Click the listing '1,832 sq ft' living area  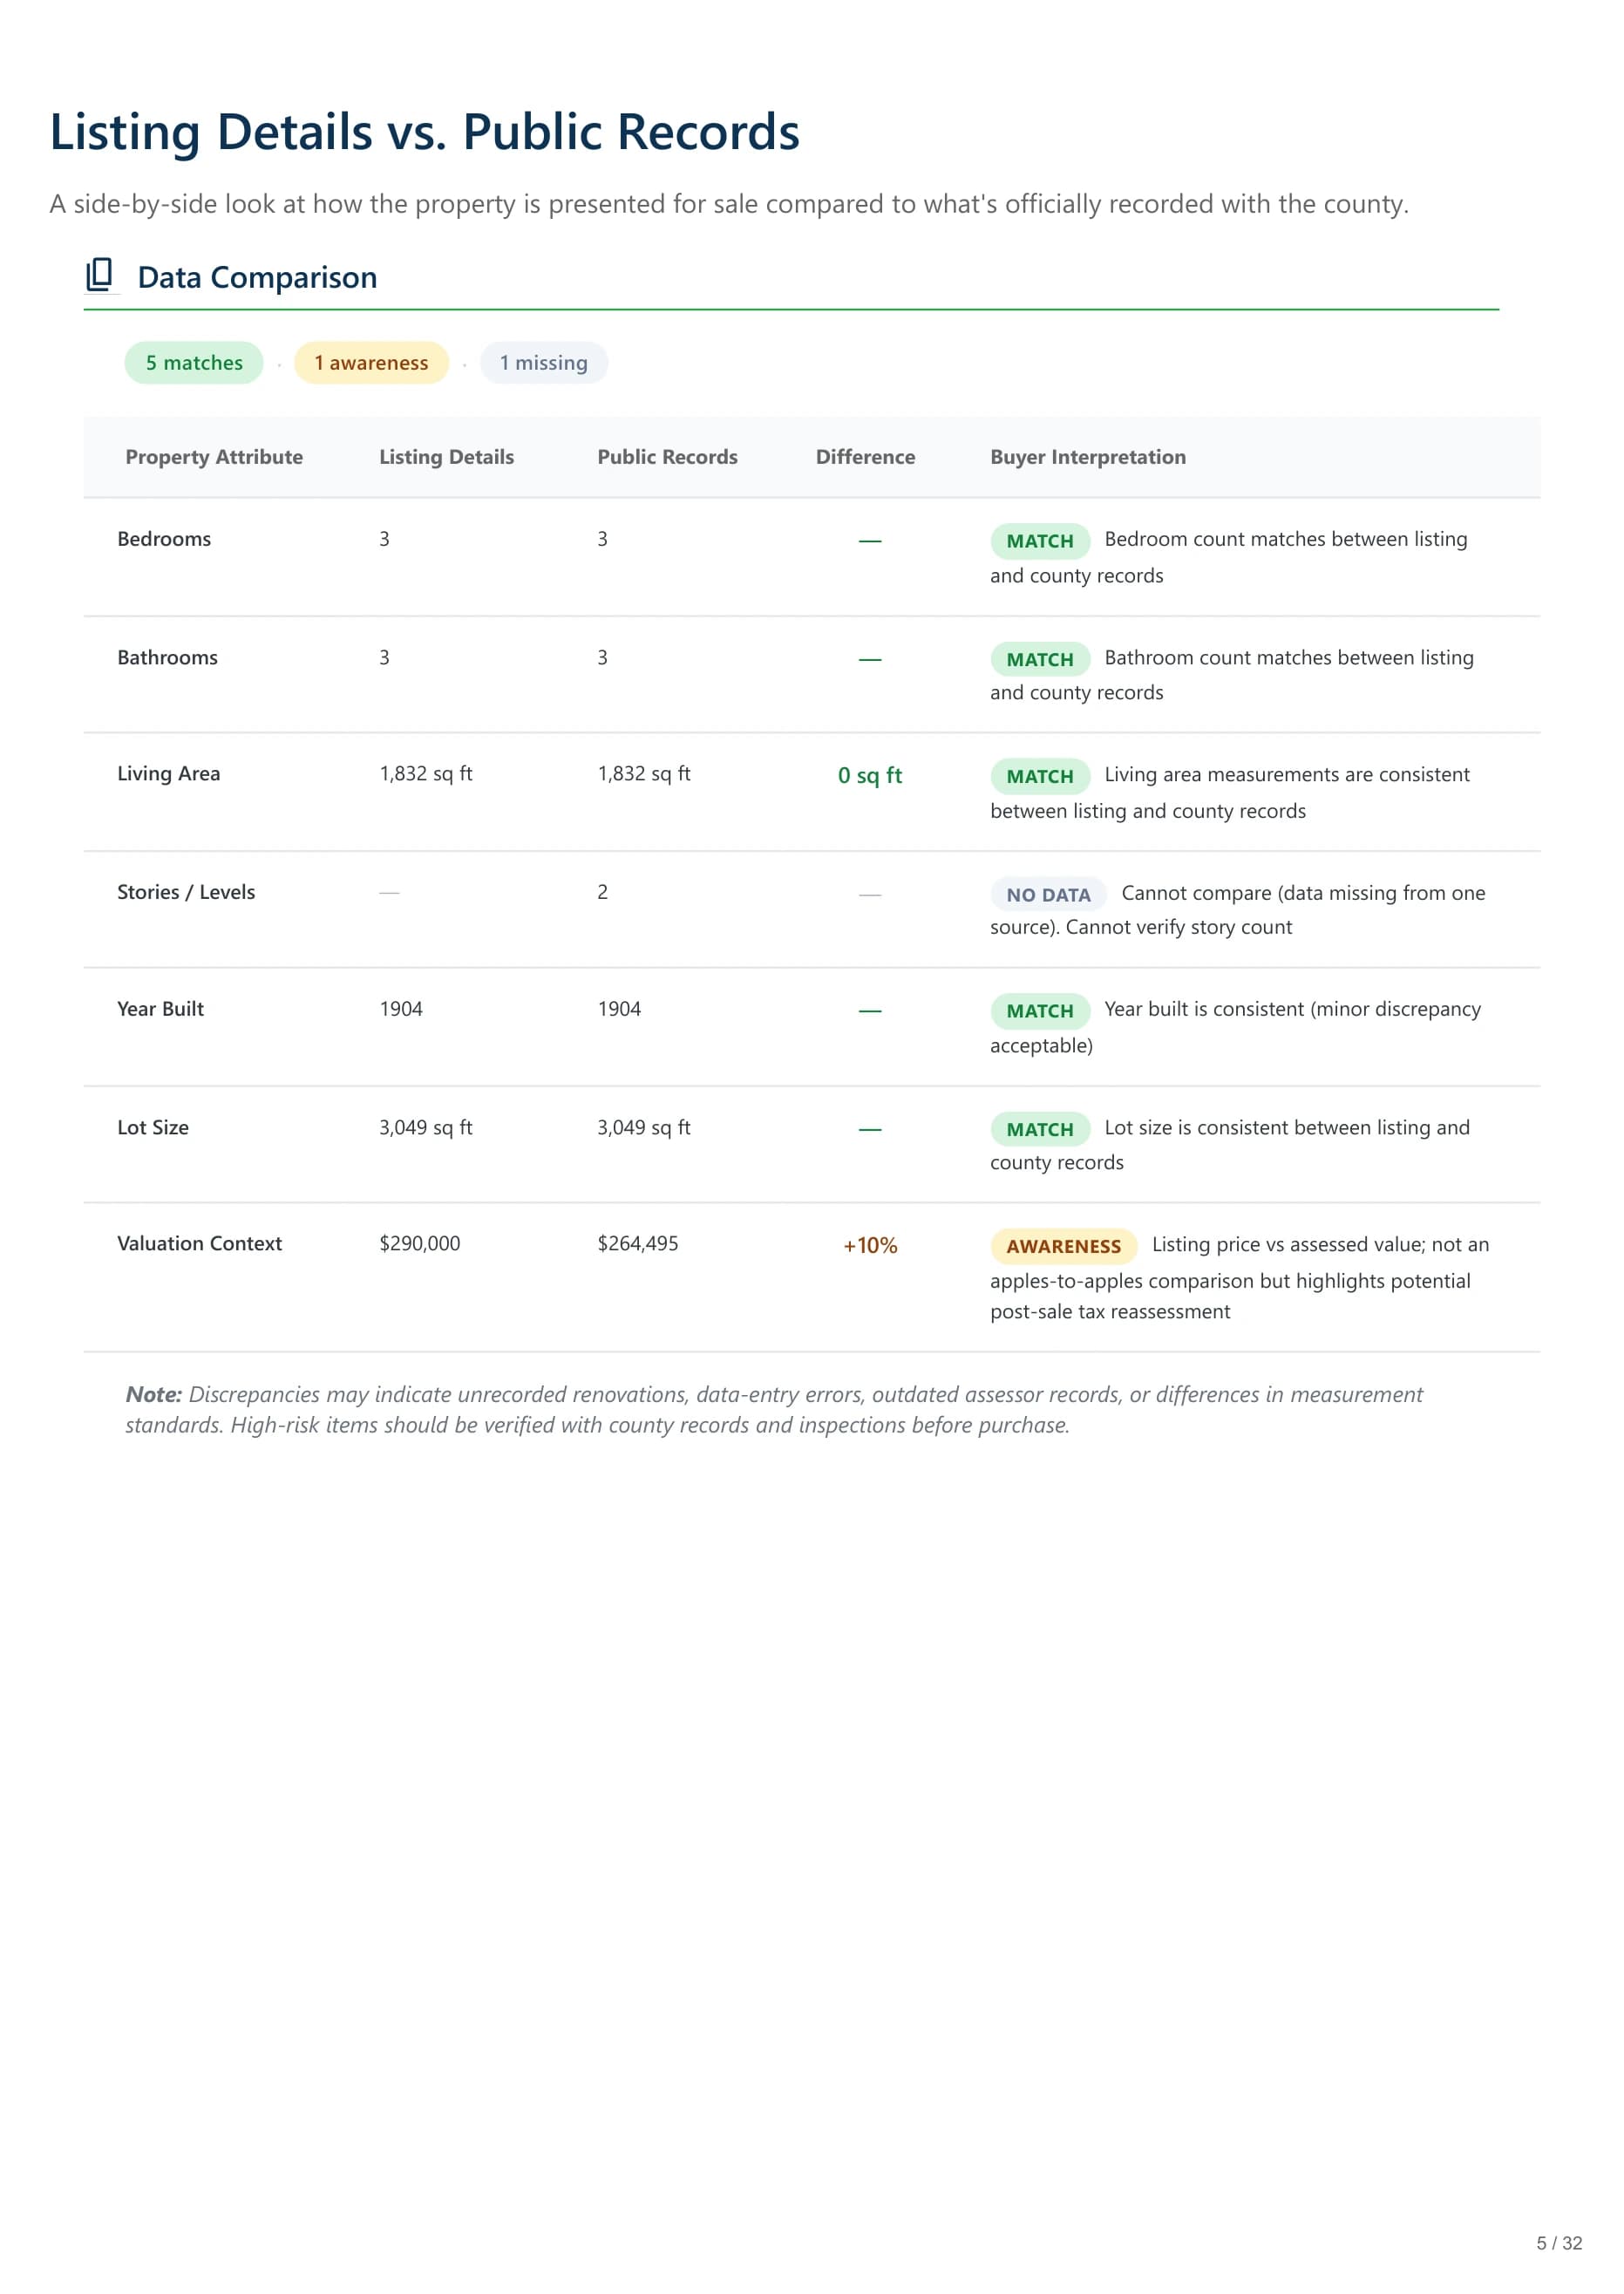click(x=426, y=774)
